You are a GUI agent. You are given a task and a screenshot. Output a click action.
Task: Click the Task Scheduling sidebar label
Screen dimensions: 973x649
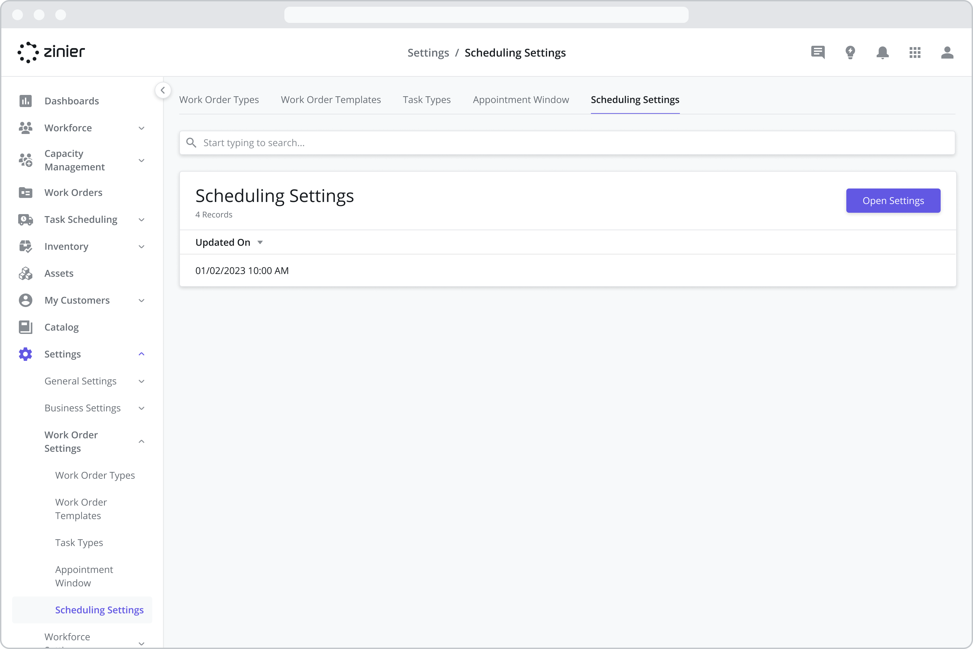tap(81, 220)
